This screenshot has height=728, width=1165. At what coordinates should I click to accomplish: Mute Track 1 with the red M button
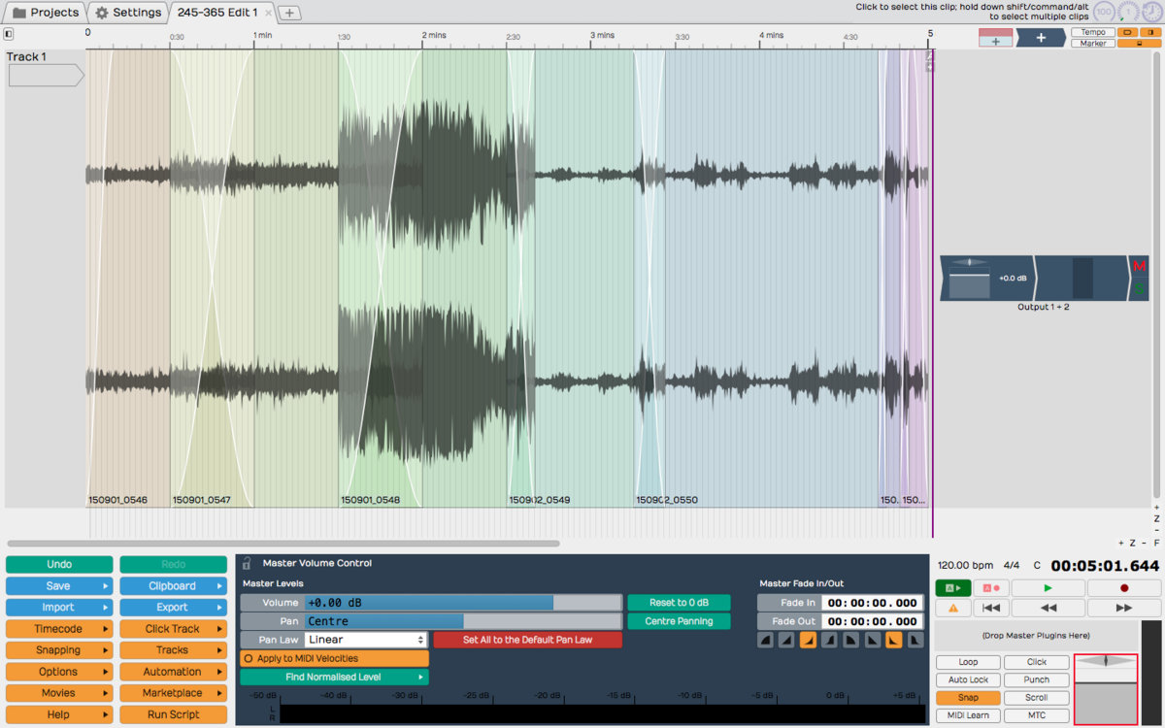pyautogui.click(x=1139, y=267)
